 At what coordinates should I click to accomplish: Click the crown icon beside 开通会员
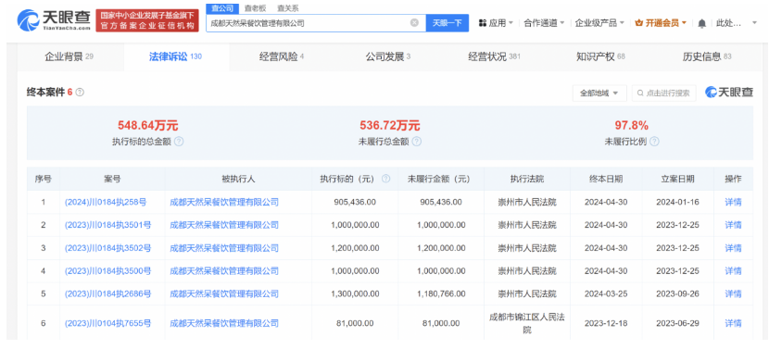[x=638, y=23]
